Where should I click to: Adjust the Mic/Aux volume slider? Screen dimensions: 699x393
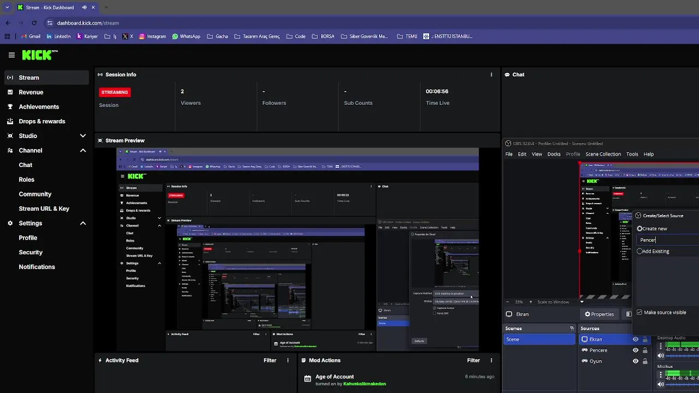(682, 384)
